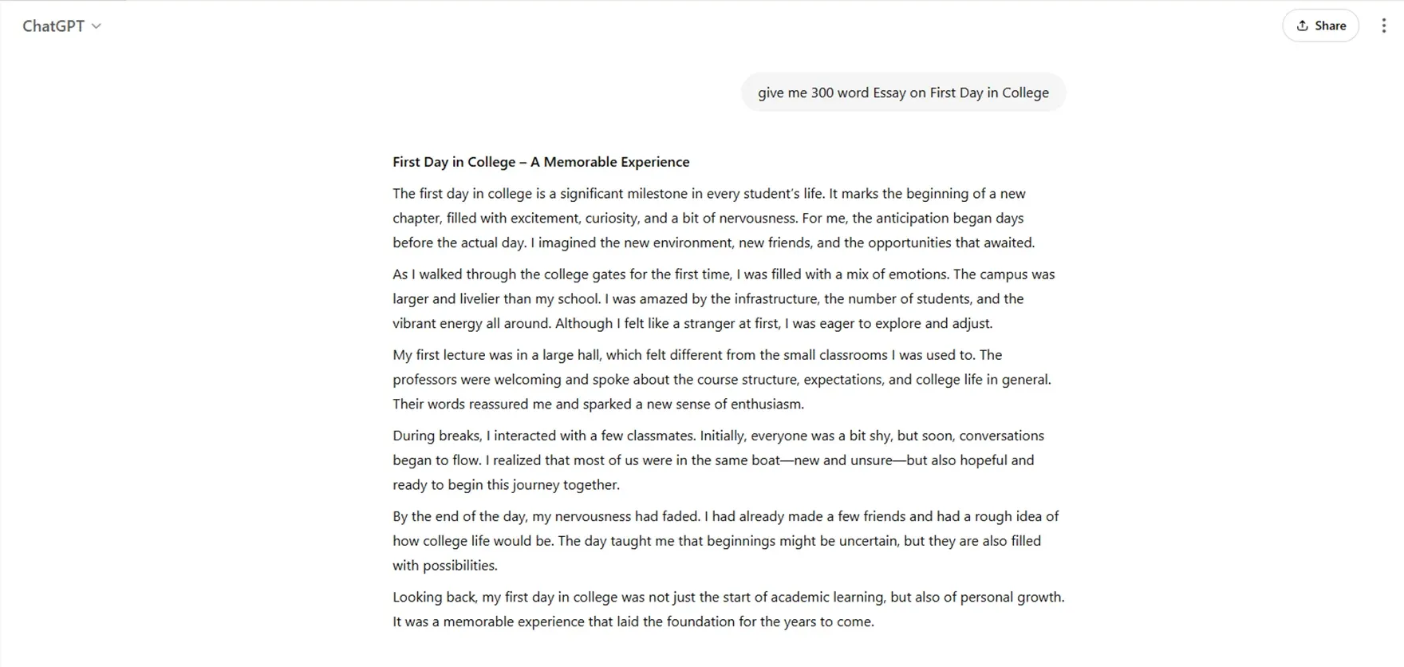Open the ChatGPT model selector label
The image size is (1404, 667).
pos(53,26)
